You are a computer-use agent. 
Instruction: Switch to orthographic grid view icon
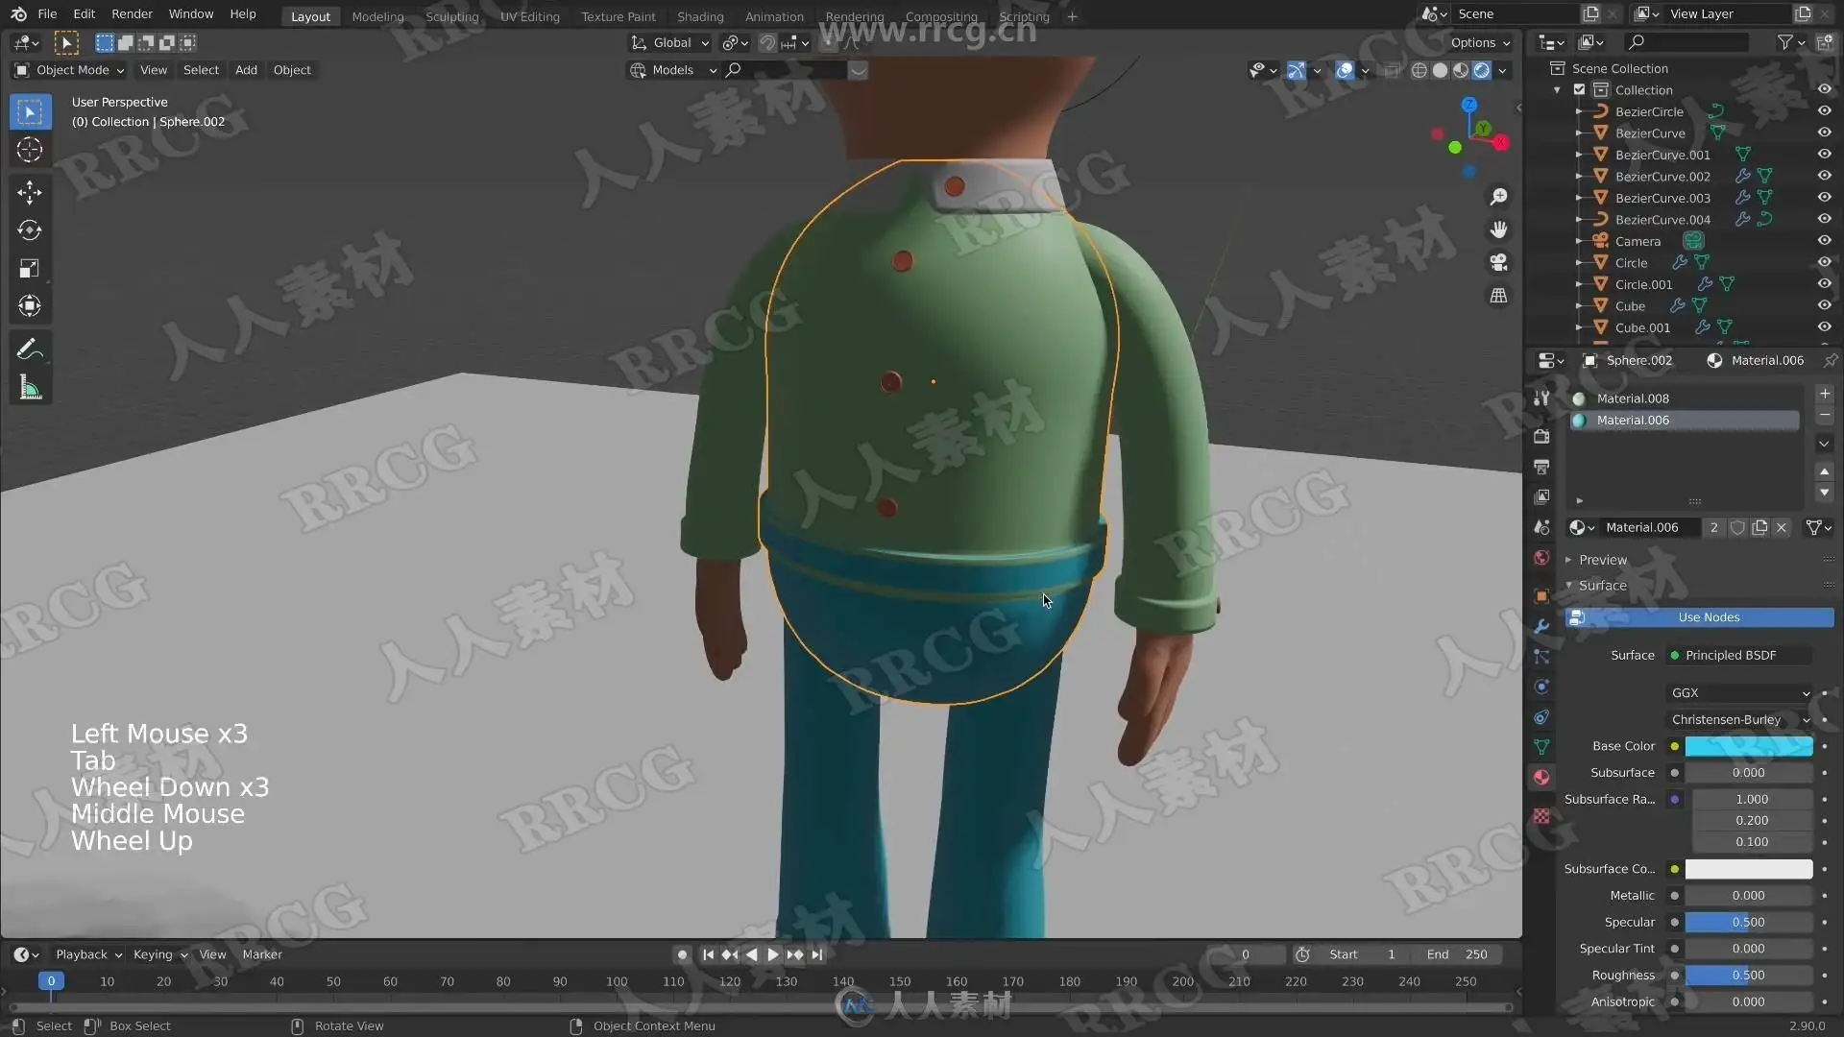(1498, 296)
